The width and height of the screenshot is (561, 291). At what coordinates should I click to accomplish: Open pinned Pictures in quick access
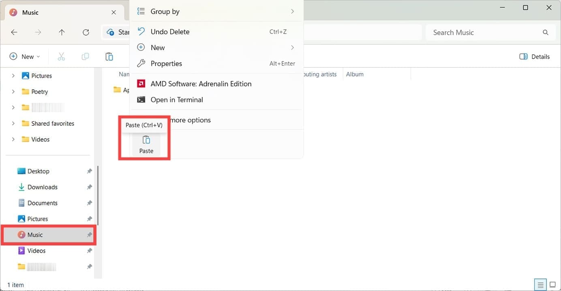click(x=32, y=219)
